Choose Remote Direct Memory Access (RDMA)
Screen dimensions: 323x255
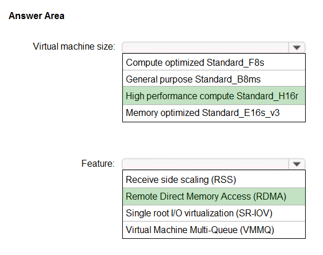pyautogui.click(x=214, y=196)
